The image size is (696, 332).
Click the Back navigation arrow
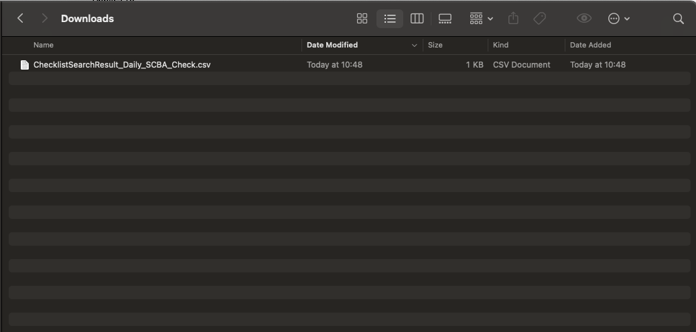pyautogui.click(x=20, y=19)
